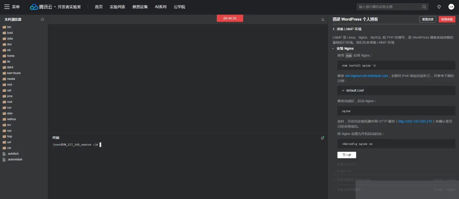Image resolution: width=459 pixels, height=199 pixels.
Task: Open the mnt folder
Action: pyautogui.click(x=7, y=85)
